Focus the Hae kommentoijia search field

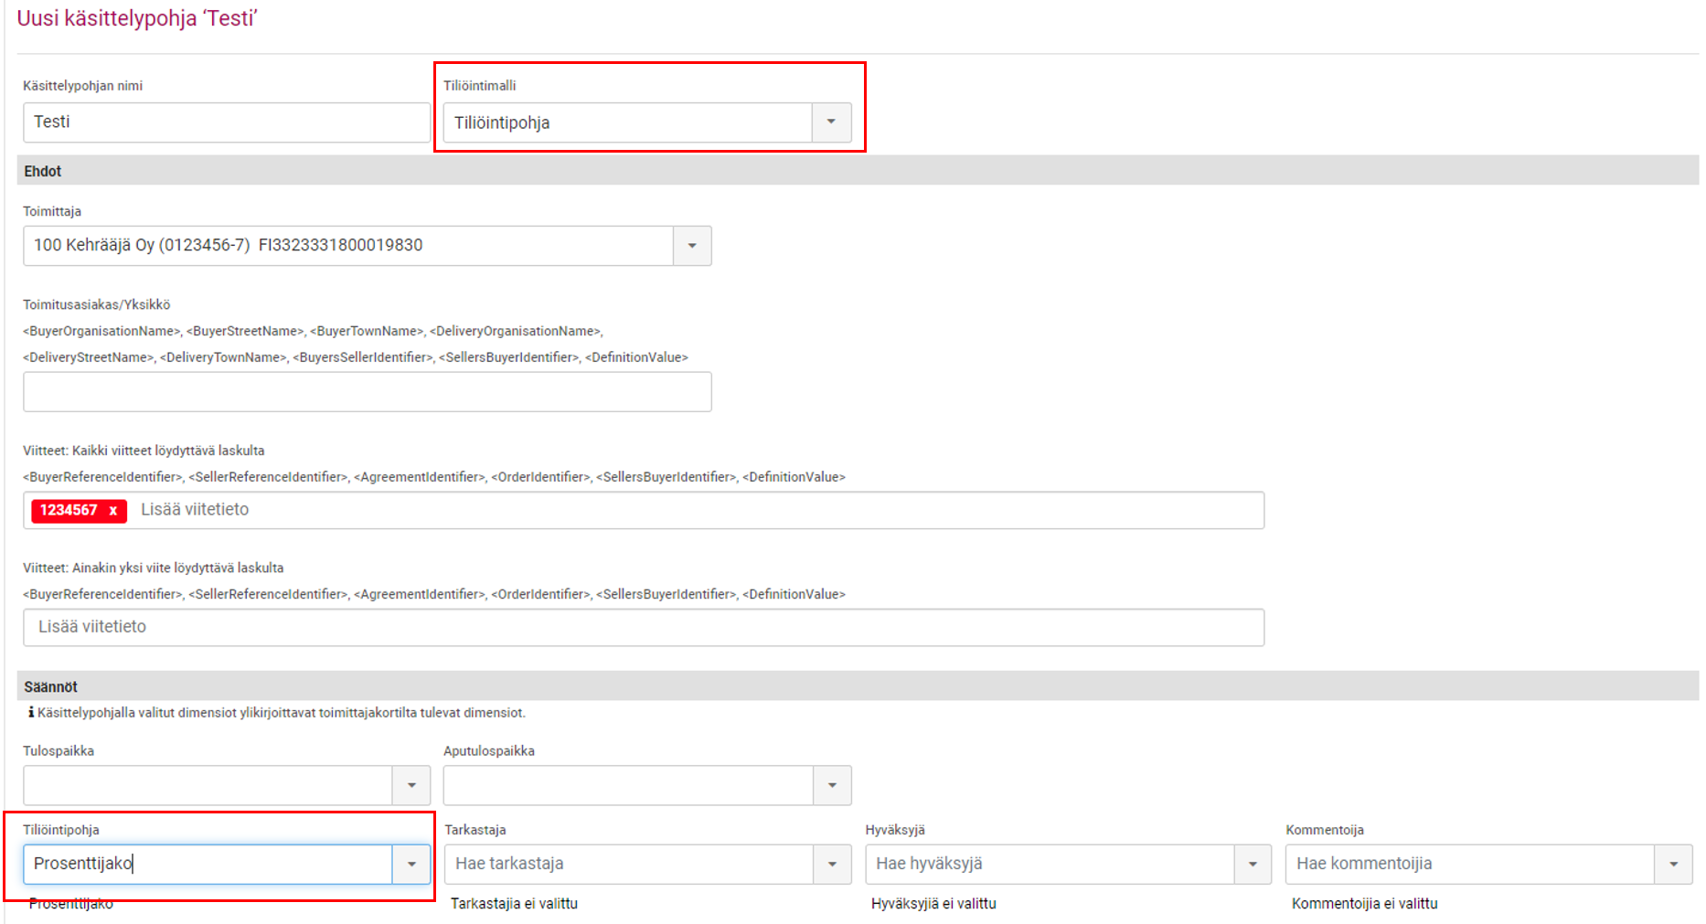(1469, 864)
